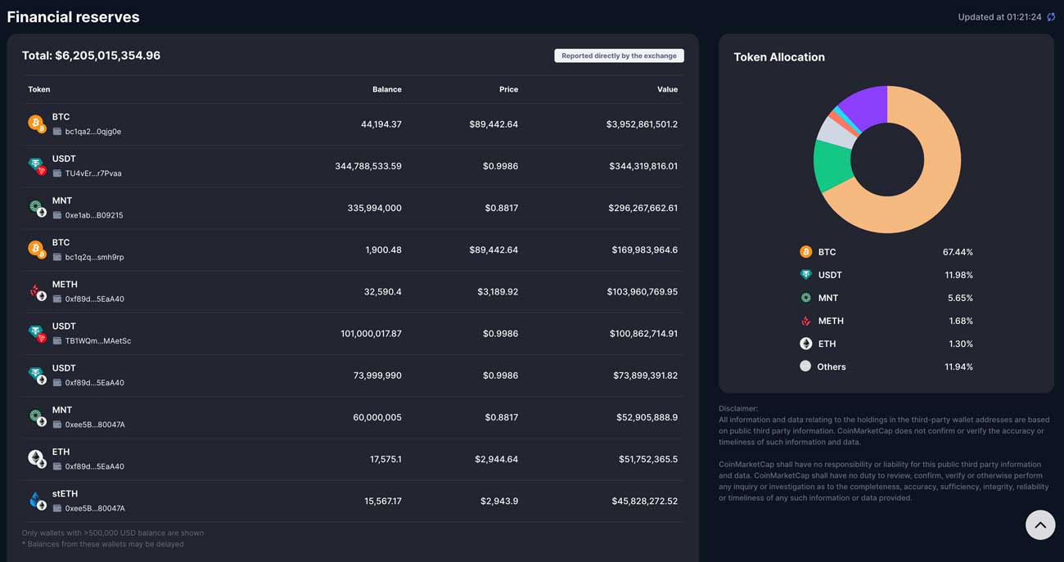Sort the table by the Value column header
This screenshot has height=562, width=1064.
[x=667, y=89]
